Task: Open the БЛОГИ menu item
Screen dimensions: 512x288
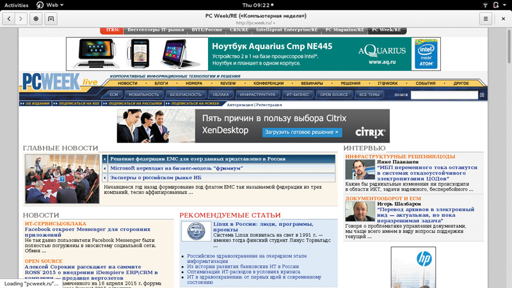Action: click(x=161, y=83)
